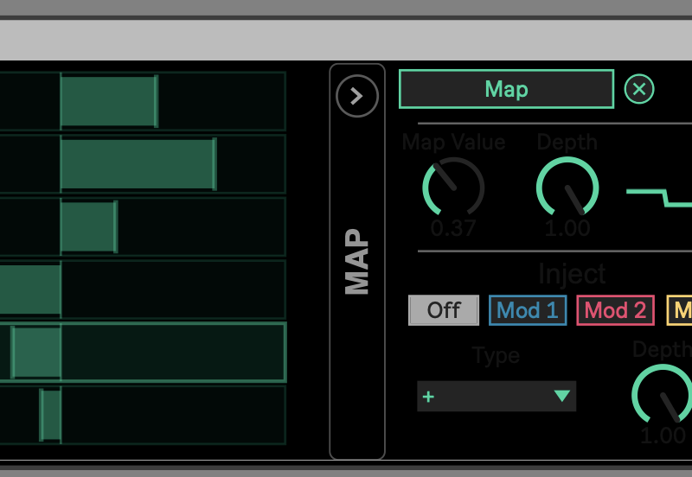Select the yellow partially visible mod button

click(680, 310)
